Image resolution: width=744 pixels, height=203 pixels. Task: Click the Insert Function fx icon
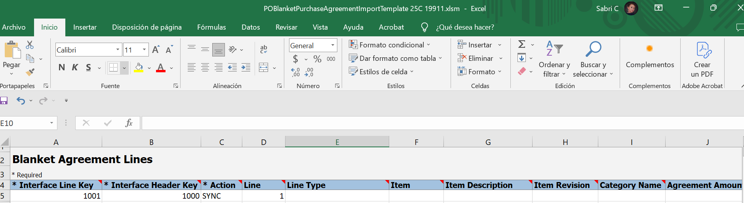click(x=129, y=123)
